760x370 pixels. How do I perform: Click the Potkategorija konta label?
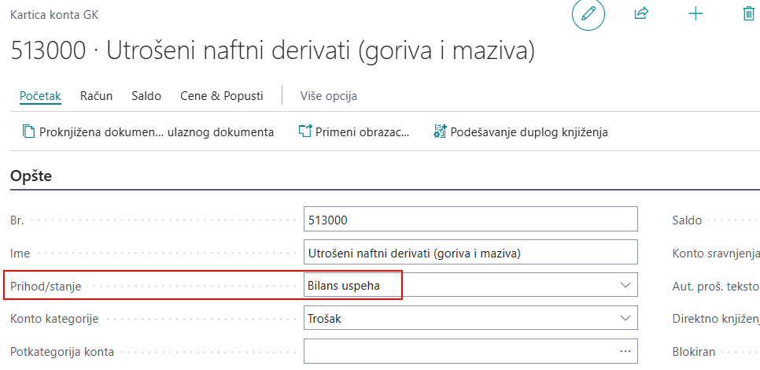pos(62,352)
